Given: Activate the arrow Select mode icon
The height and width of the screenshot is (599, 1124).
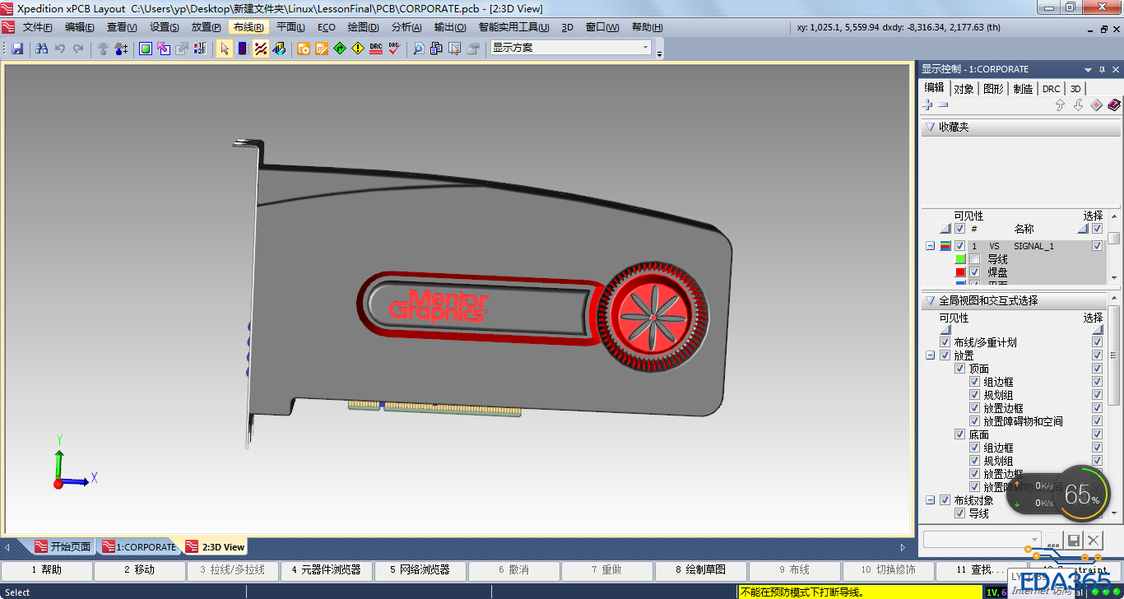Looking at the screenshot, I should [x=225, y=49].
